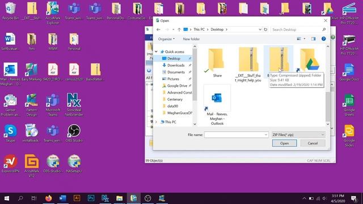Open File Explorer from the taskbar

tap(120, 198)
